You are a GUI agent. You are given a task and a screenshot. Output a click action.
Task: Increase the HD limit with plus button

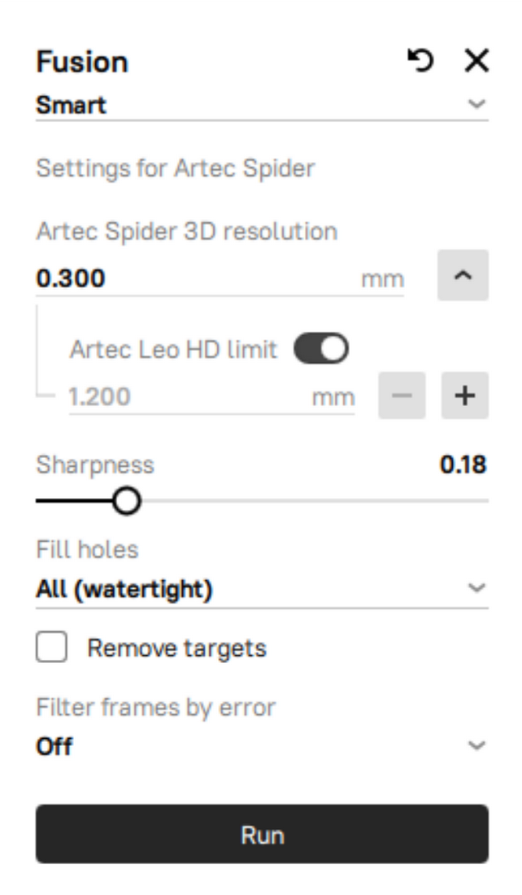[465, 395]
